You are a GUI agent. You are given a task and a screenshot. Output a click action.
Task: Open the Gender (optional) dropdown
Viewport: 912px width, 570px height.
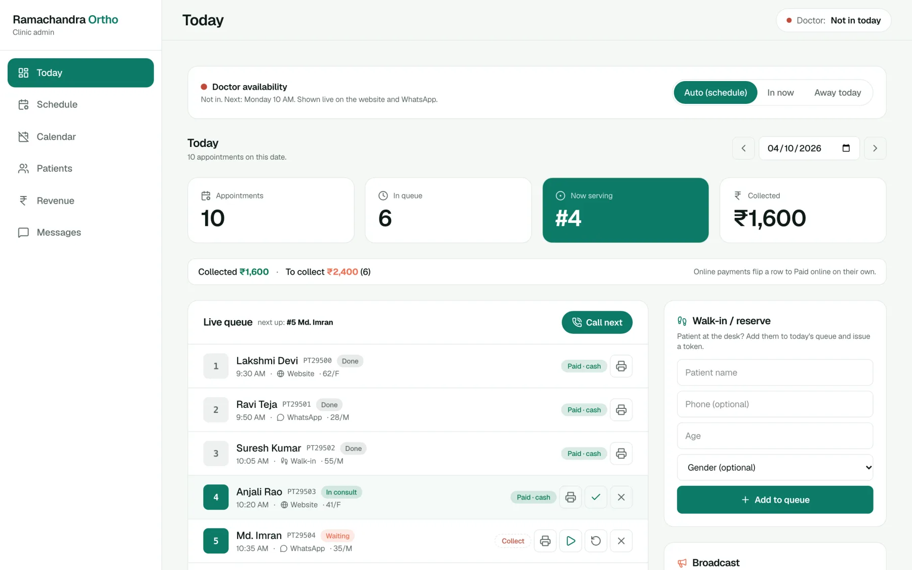coord(775,468)
